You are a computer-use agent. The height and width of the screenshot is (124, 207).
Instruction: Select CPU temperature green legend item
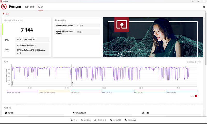tap(86, 92)
